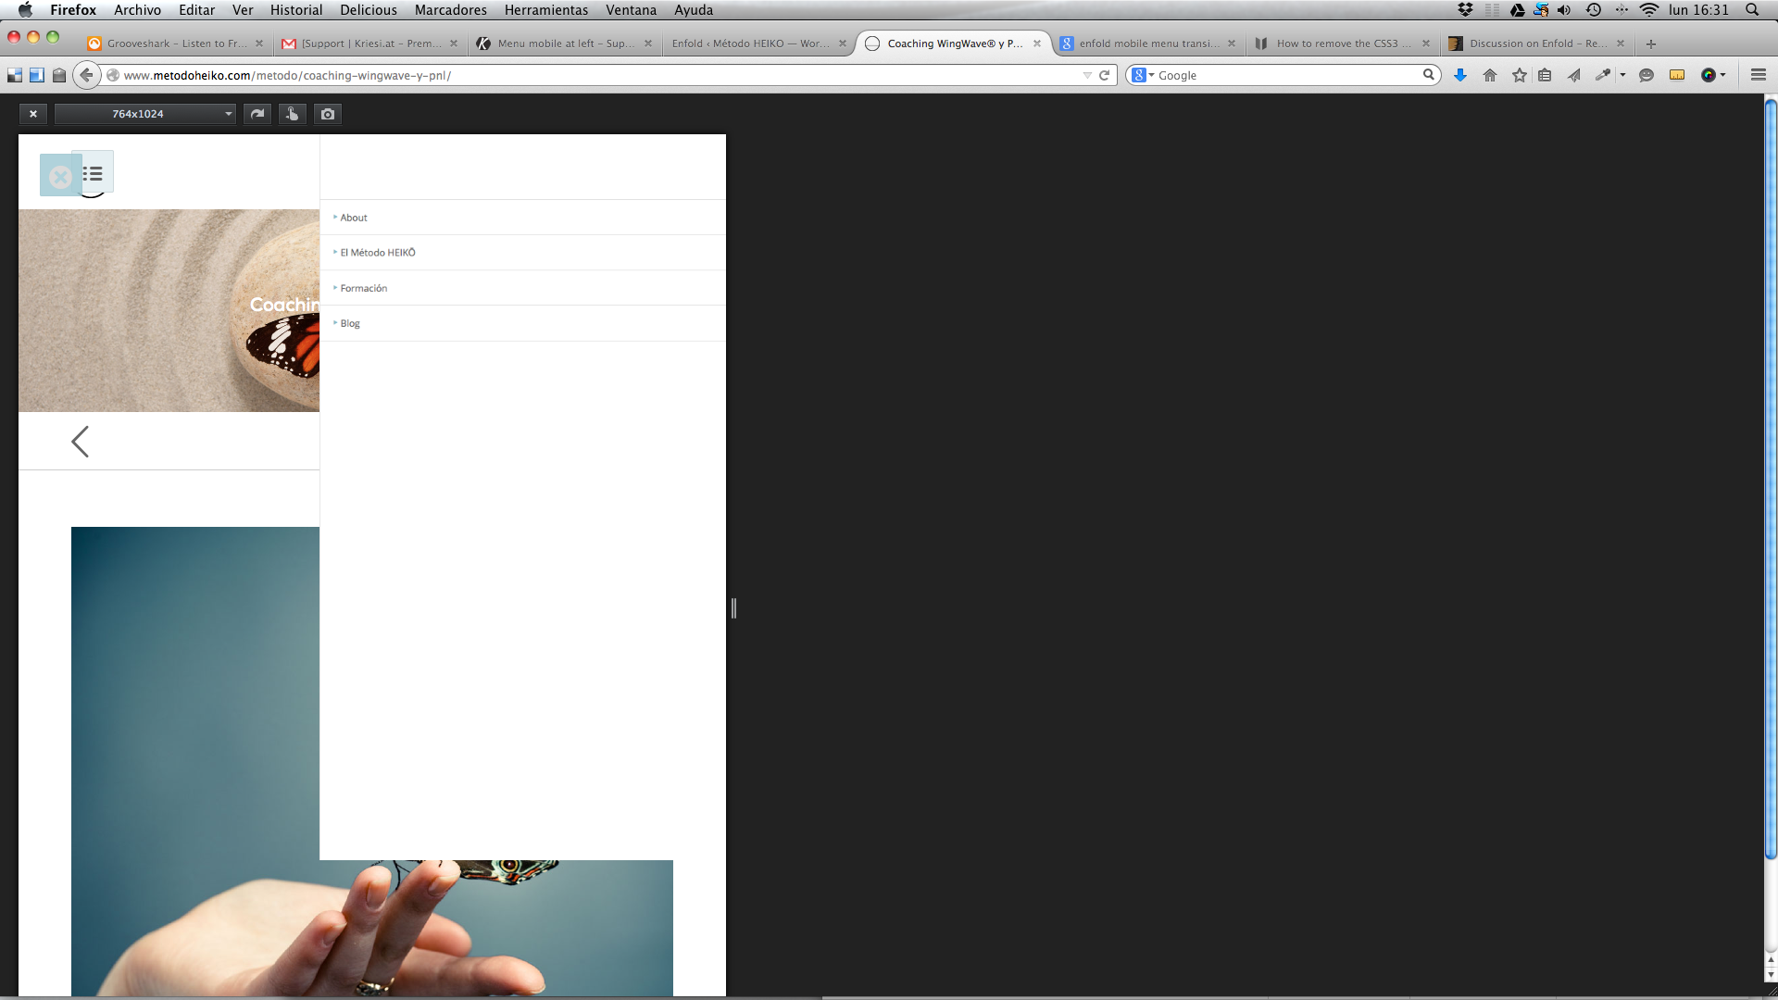Viewport: 1778px width, 1000px height.
Task: Open the 764x1024 viewport size dropdown
Action: click(145, 114)
